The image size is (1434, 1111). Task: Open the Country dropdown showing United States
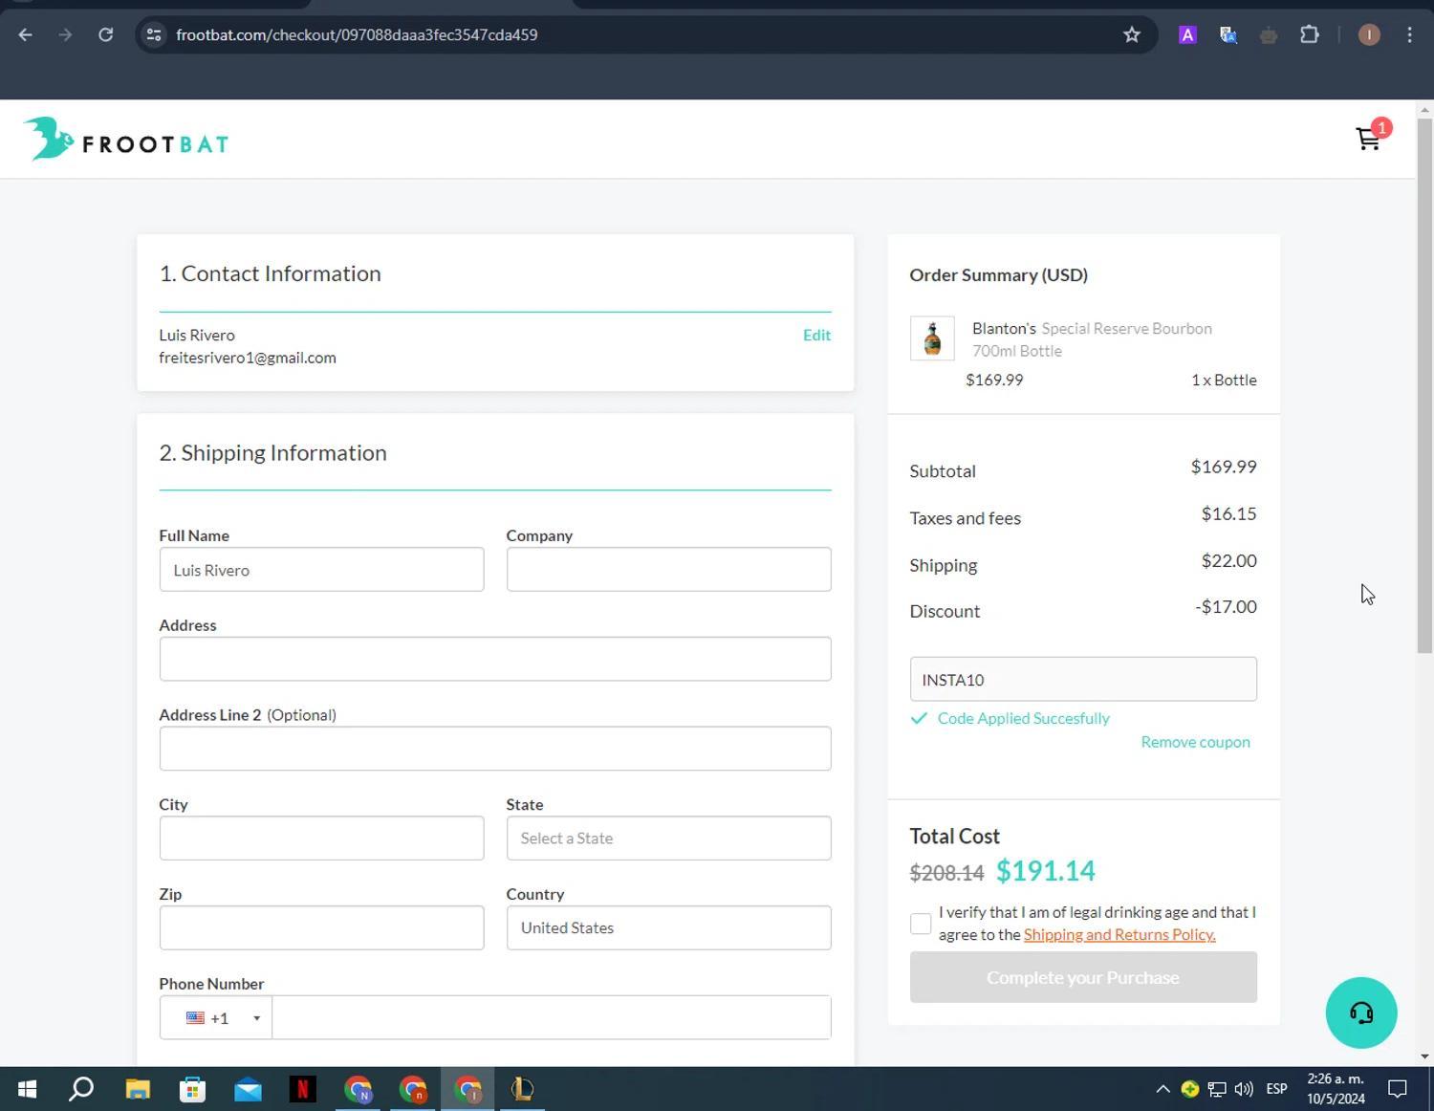pos(668,928)
